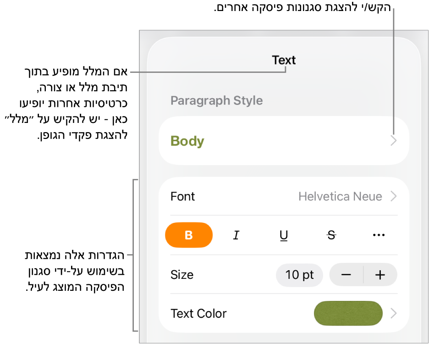Toggle bold formatting with the B button

click(189, 235)
